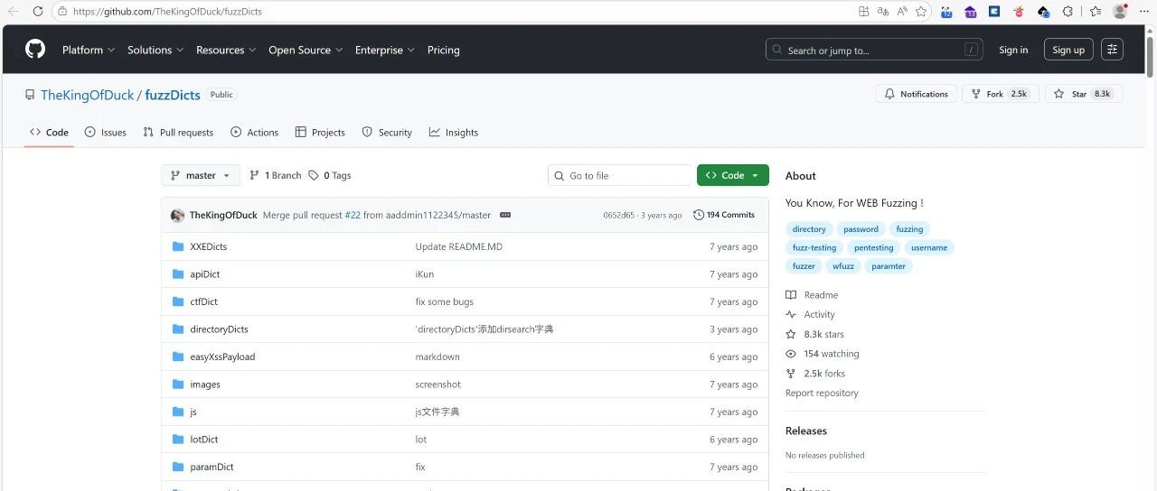Open the browser profile avatar

(1120, 12)
